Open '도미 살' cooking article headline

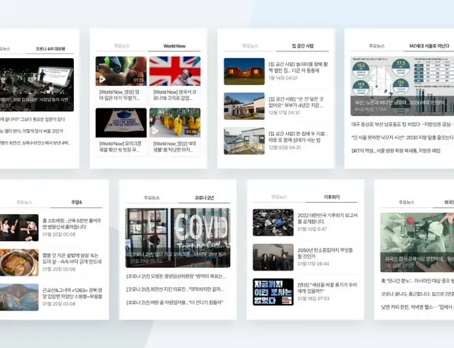point(72,258)
